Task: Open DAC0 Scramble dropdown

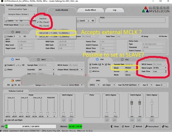Action: (46, 70)
